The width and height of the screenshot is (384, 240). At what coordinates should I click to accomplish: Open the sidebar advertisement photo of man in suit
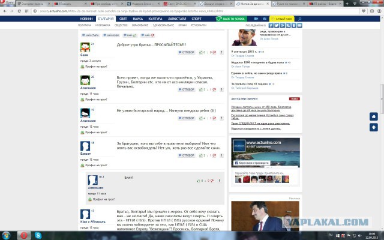265,216
